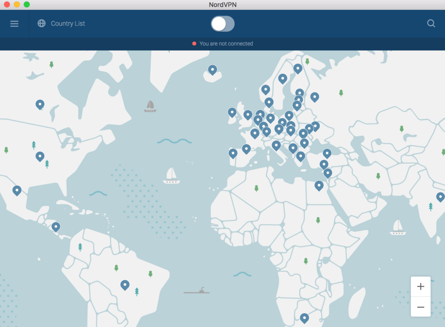The image size is (445, 327).
Task: Select the Egypt server pin
Action: point(319,186)
